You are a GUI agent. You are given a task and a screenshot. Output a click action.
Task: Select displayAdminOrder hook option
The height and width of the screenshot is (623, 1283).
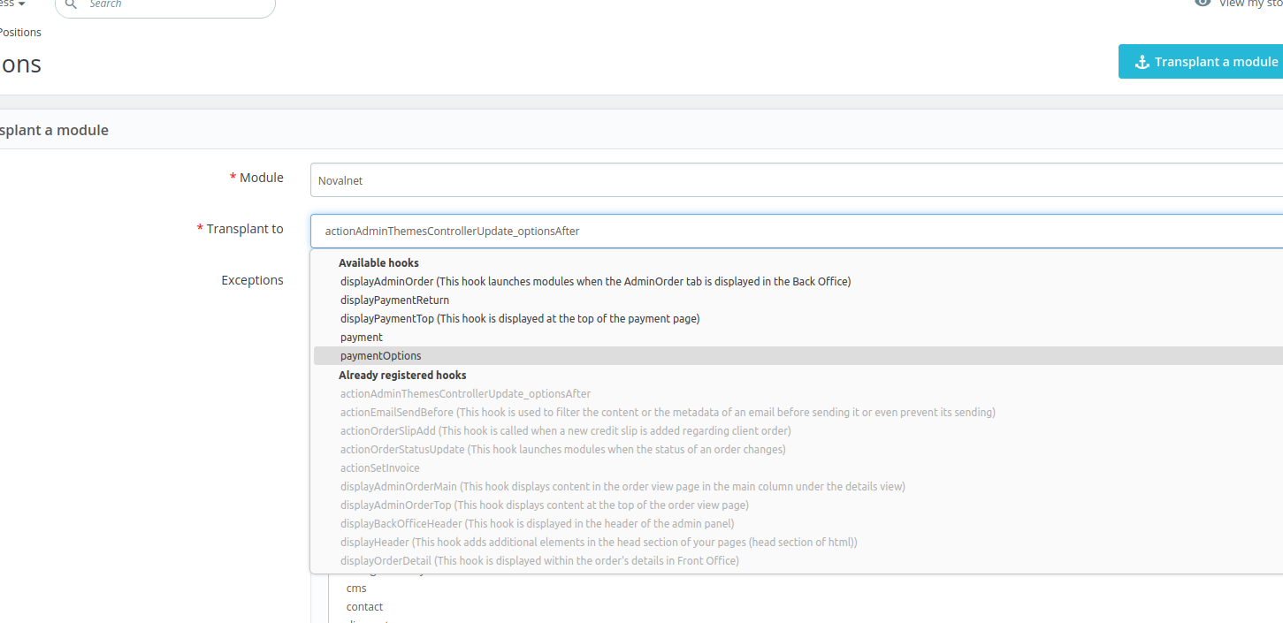(798, 281)
